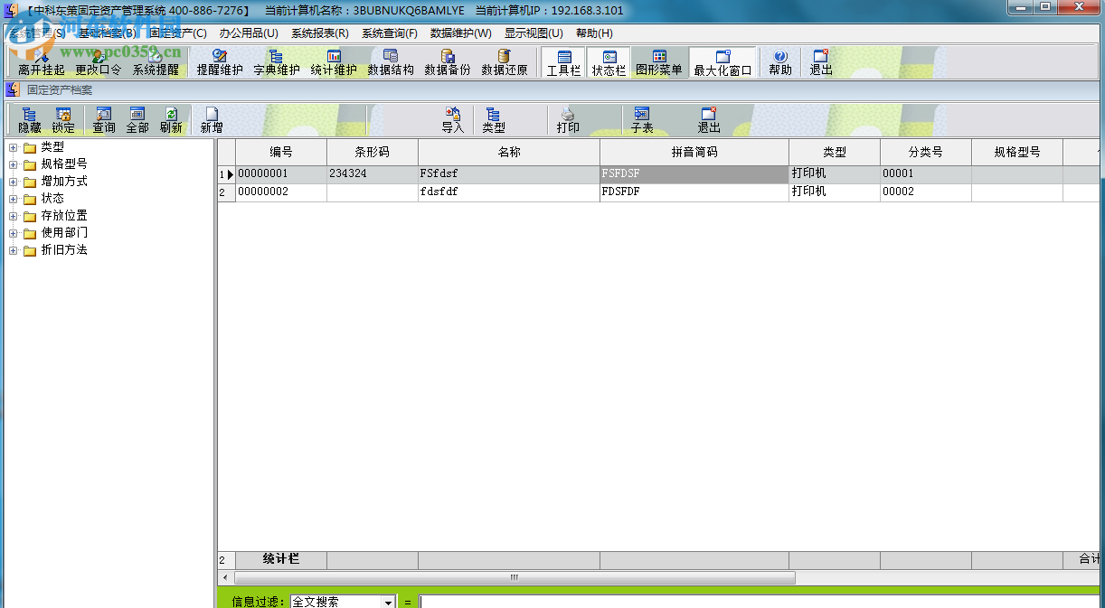Viewport: 1105px width, 608px height.
Task: Click 数据还原 data restore icon
Action: tap(505, 62)
